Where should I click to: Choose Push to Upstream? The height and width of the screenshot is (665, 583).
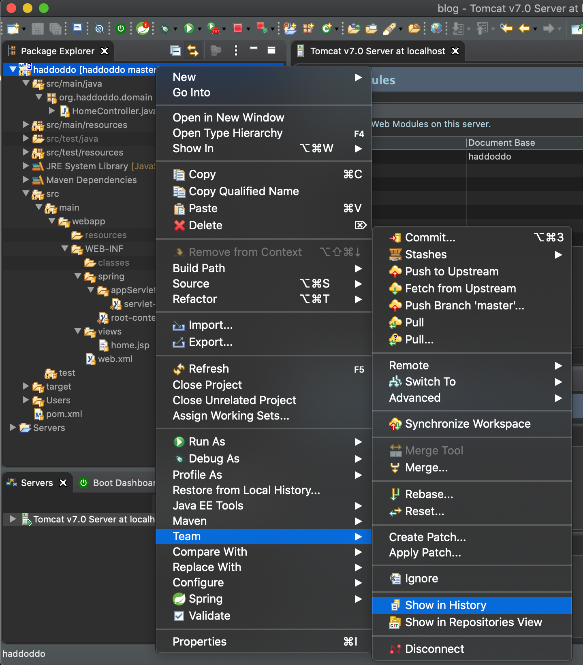point(472,271)
